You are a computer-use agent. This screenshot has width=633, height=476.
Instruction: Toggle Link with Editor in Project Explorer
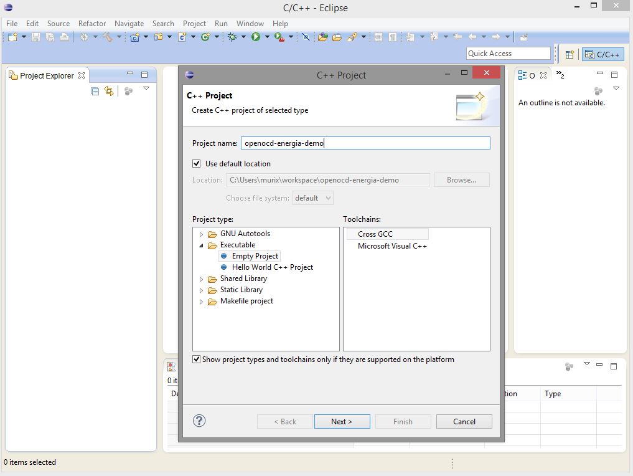[109, 91]
